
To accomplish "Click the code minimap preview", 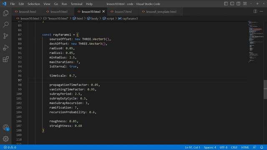I will [255, 42].
